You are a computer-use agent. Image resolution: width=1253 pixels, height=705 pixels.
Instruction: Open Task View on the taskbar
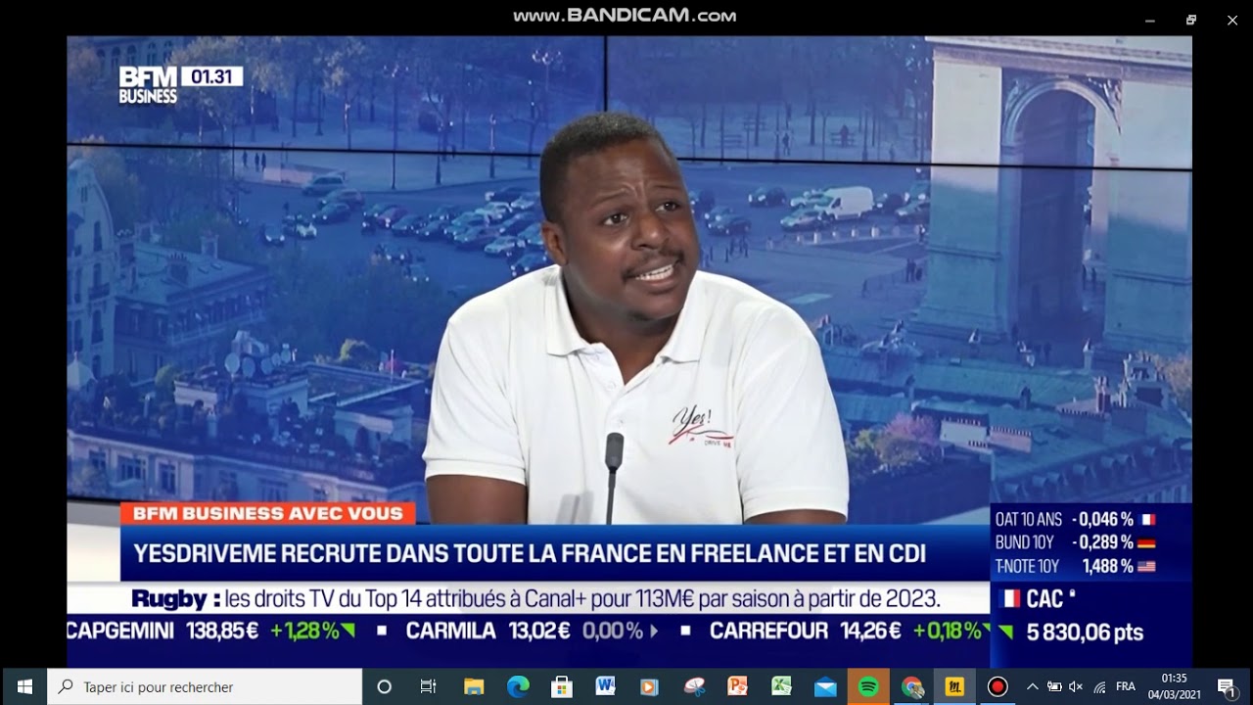tap(428, 686)
